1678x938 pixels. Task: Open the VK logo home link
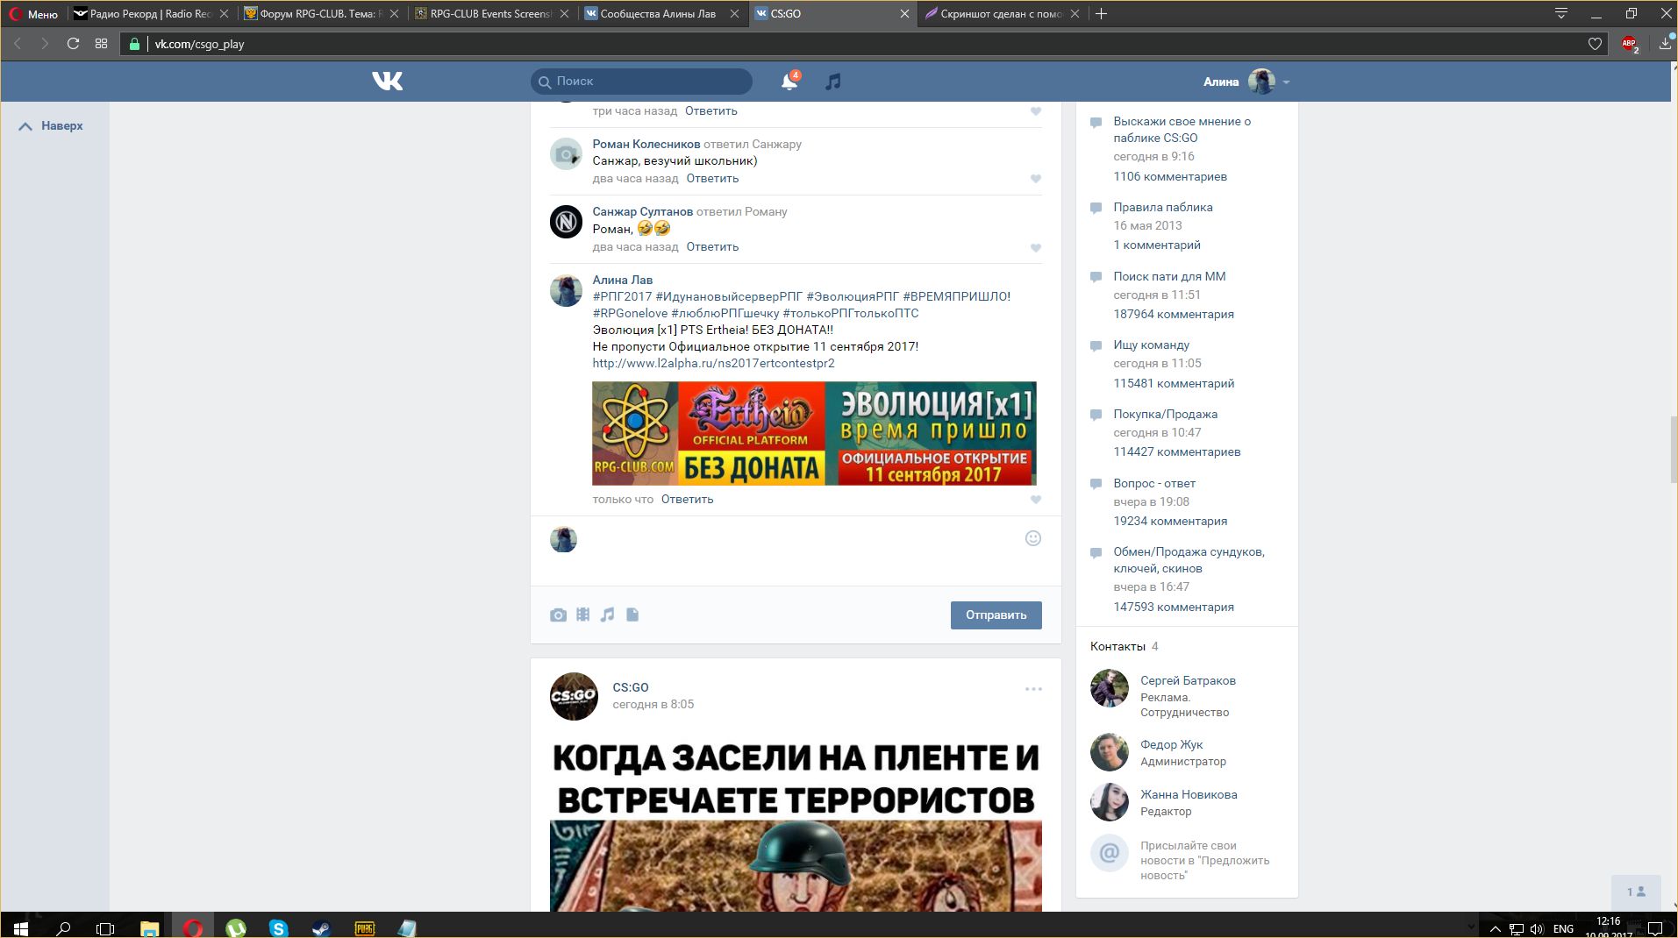[x=387, y=82]
